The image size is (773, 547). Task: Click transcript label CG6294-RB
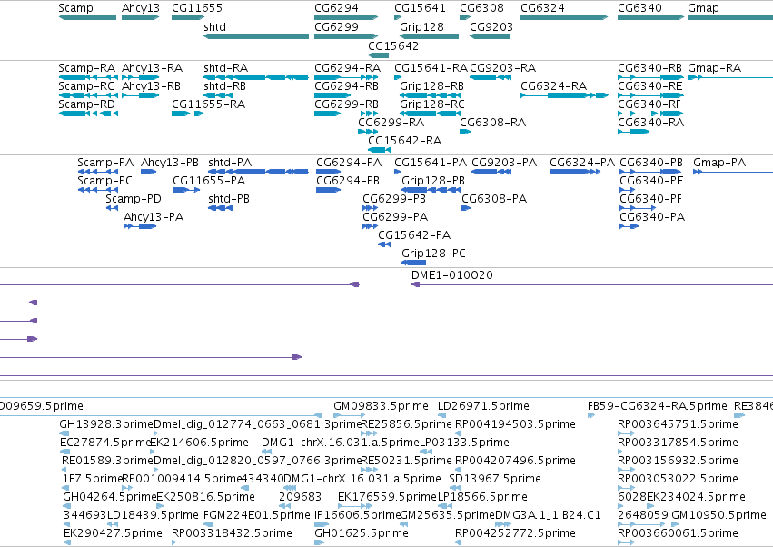pyautogui.click(x=346, y=86)
